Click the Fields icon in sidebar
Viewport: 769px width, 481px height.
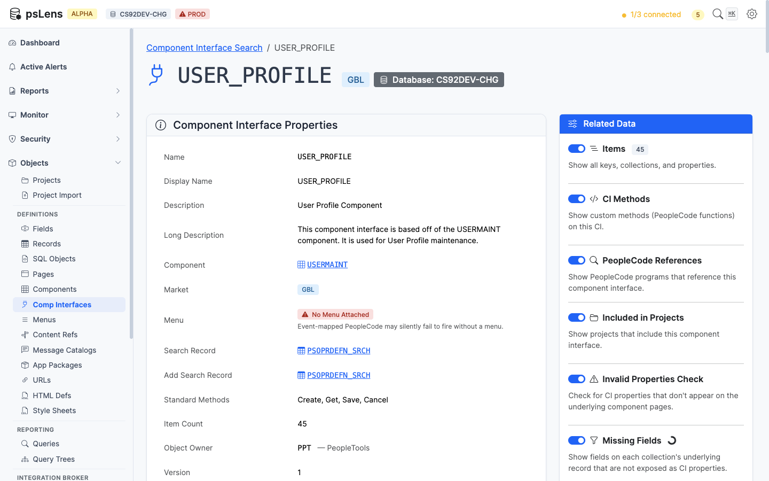25,229
